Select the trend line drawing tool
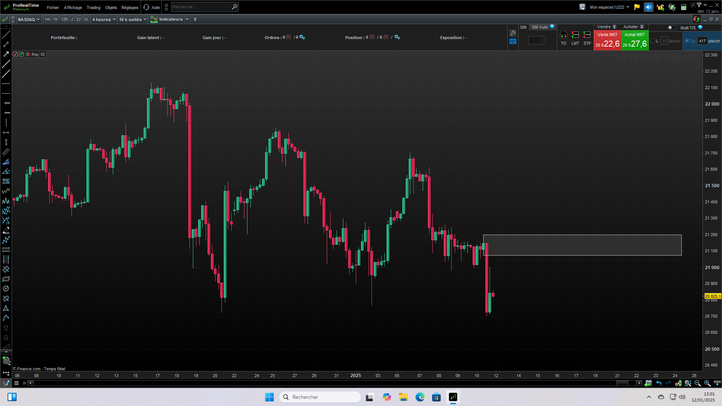 6,35
